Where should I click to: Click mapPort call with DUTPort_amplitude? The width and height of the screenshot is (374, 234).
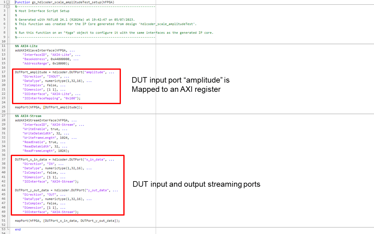point(49,107)
